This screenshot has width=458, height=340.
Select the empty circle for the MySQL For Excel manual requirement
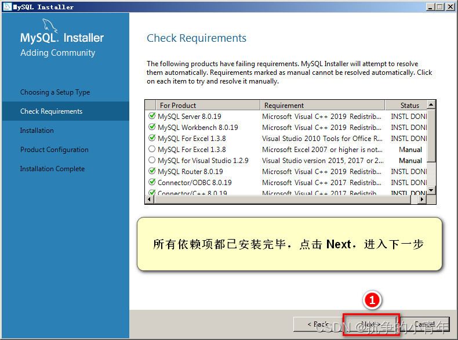(152, 149)
